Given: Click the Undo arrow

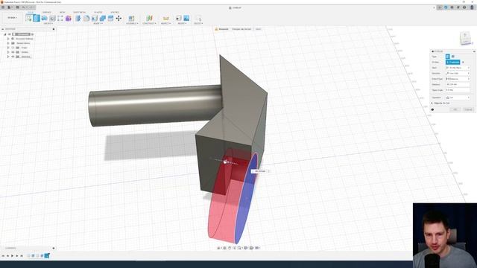Looking at the screenshot, I should point(24,7).
